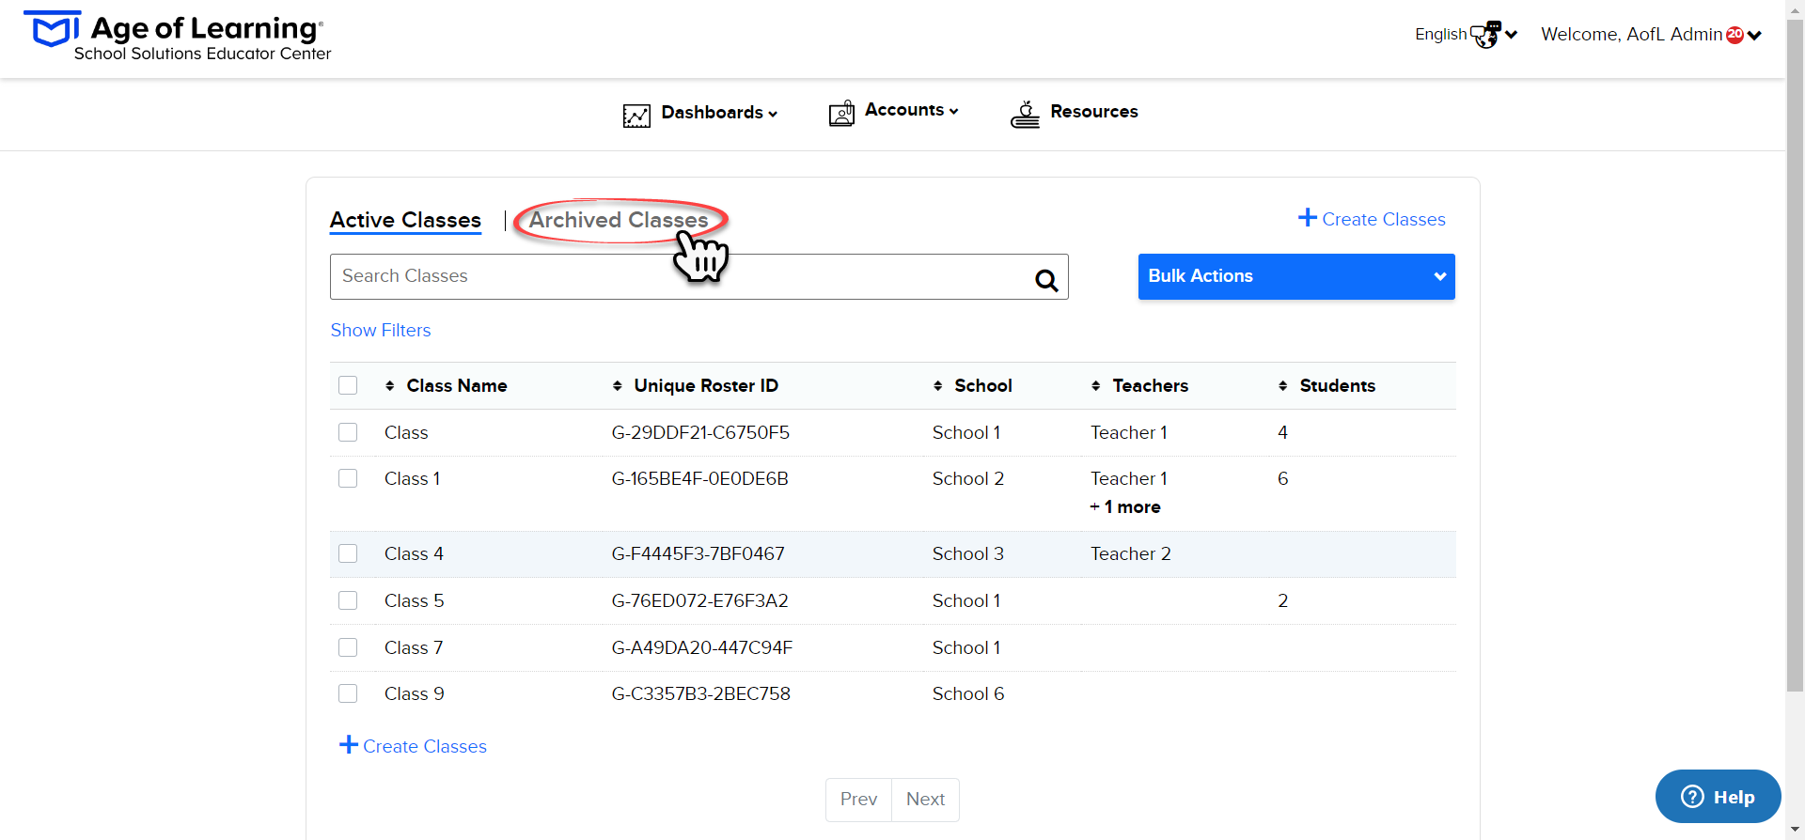Switch to Archived Classes tab
This screenshot has height=840, width=1805.
tap(619, 220)
